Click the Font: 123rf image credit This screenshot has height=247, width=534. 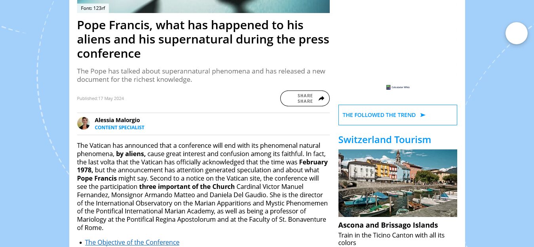[93, 8]
